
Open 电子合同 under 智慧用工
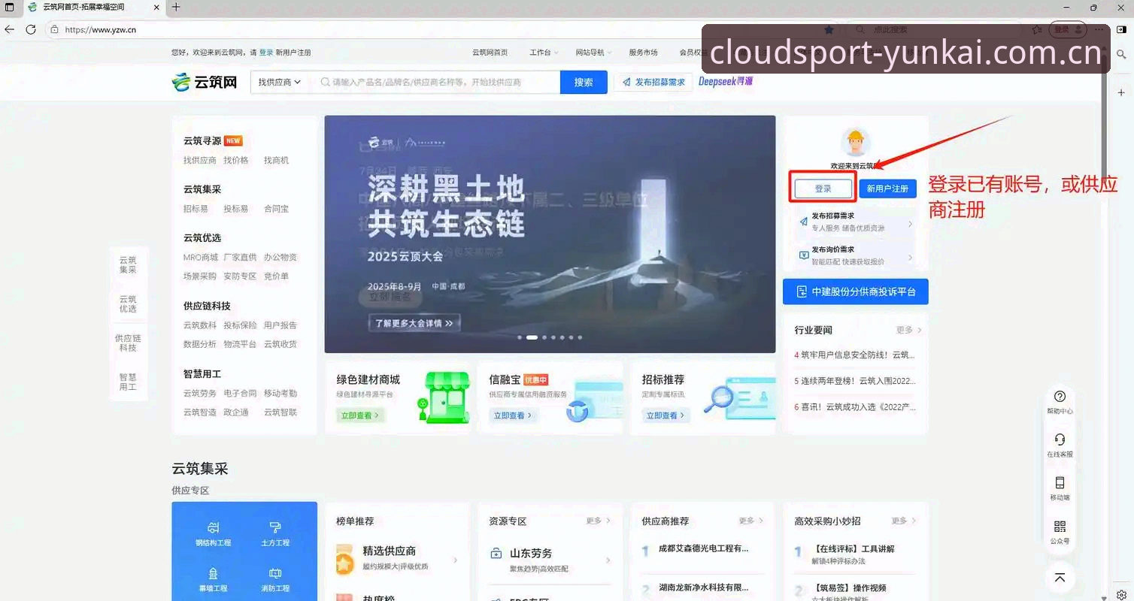coord(240,393)
